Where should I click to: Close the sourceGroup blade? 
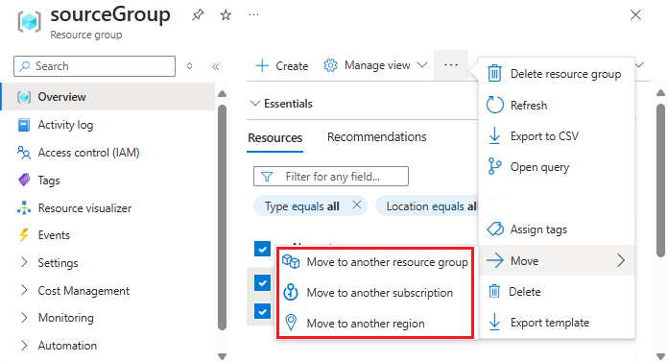tap(635, 15)
